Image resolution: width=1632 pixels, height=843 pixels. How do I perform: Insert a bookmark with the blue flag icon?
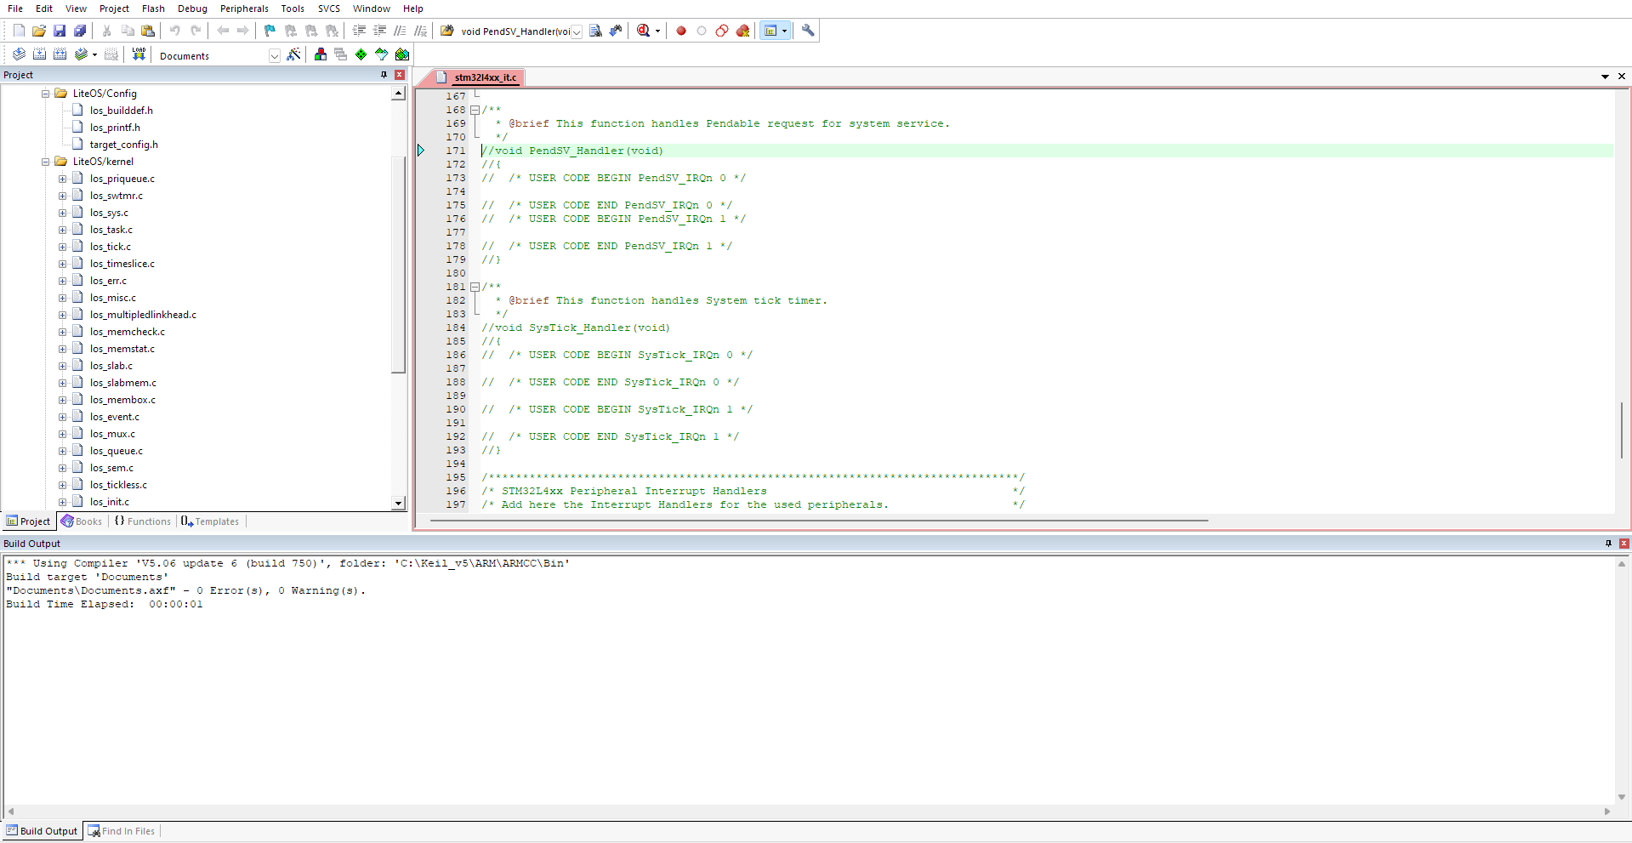point(270,31)
